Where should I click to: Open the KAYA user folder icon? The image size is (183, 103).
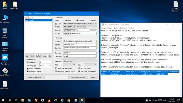[5, 5]
